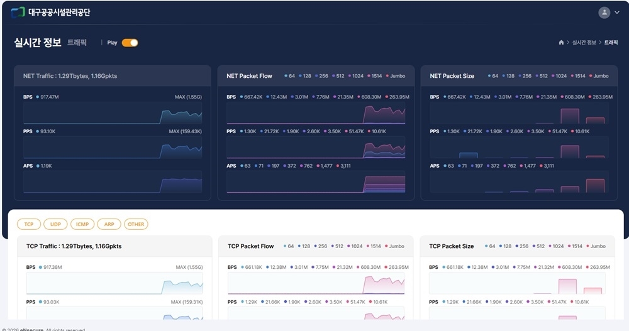Toggle the 256 series in TCP Packet Flow
The width and height of the screenshot is (629, 331).
coord(317,246)
